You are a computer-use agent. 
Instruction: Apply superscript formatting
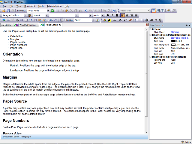(x=125, y=20)
